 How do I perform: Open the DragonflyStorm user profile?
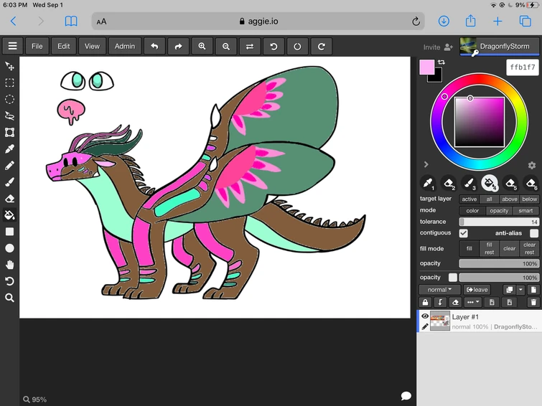click(x=499, y=47)
